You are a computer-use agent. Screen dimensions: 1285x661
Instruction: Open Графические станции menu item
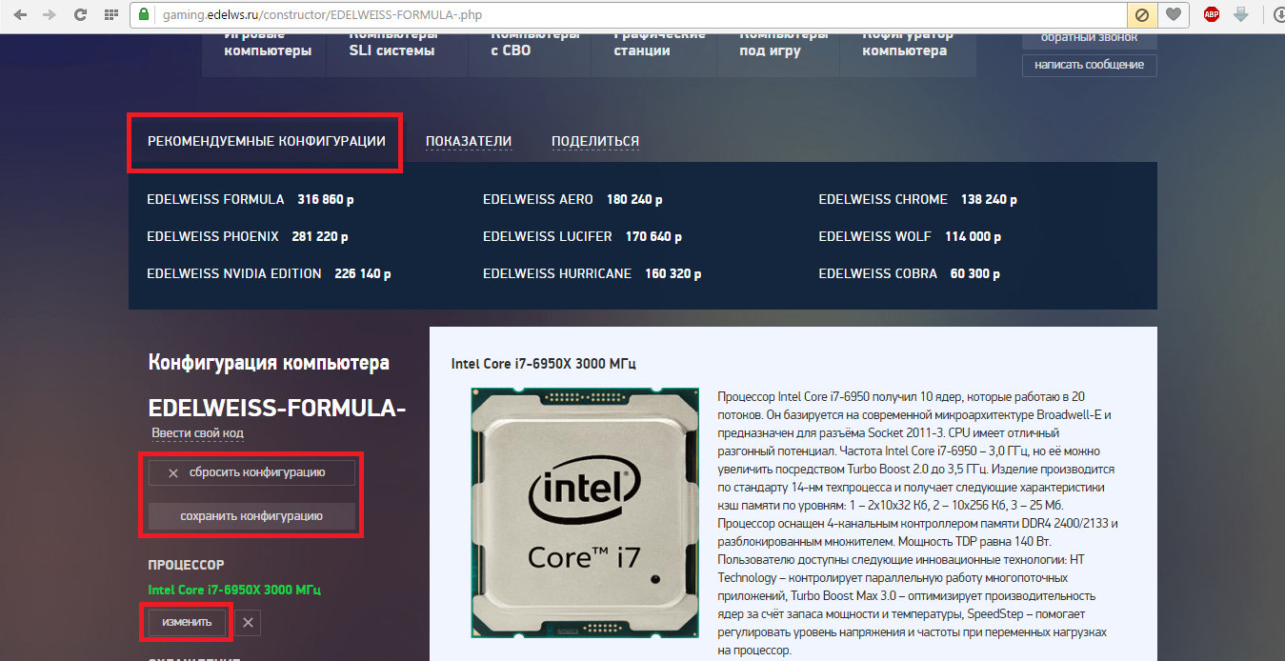659,44
